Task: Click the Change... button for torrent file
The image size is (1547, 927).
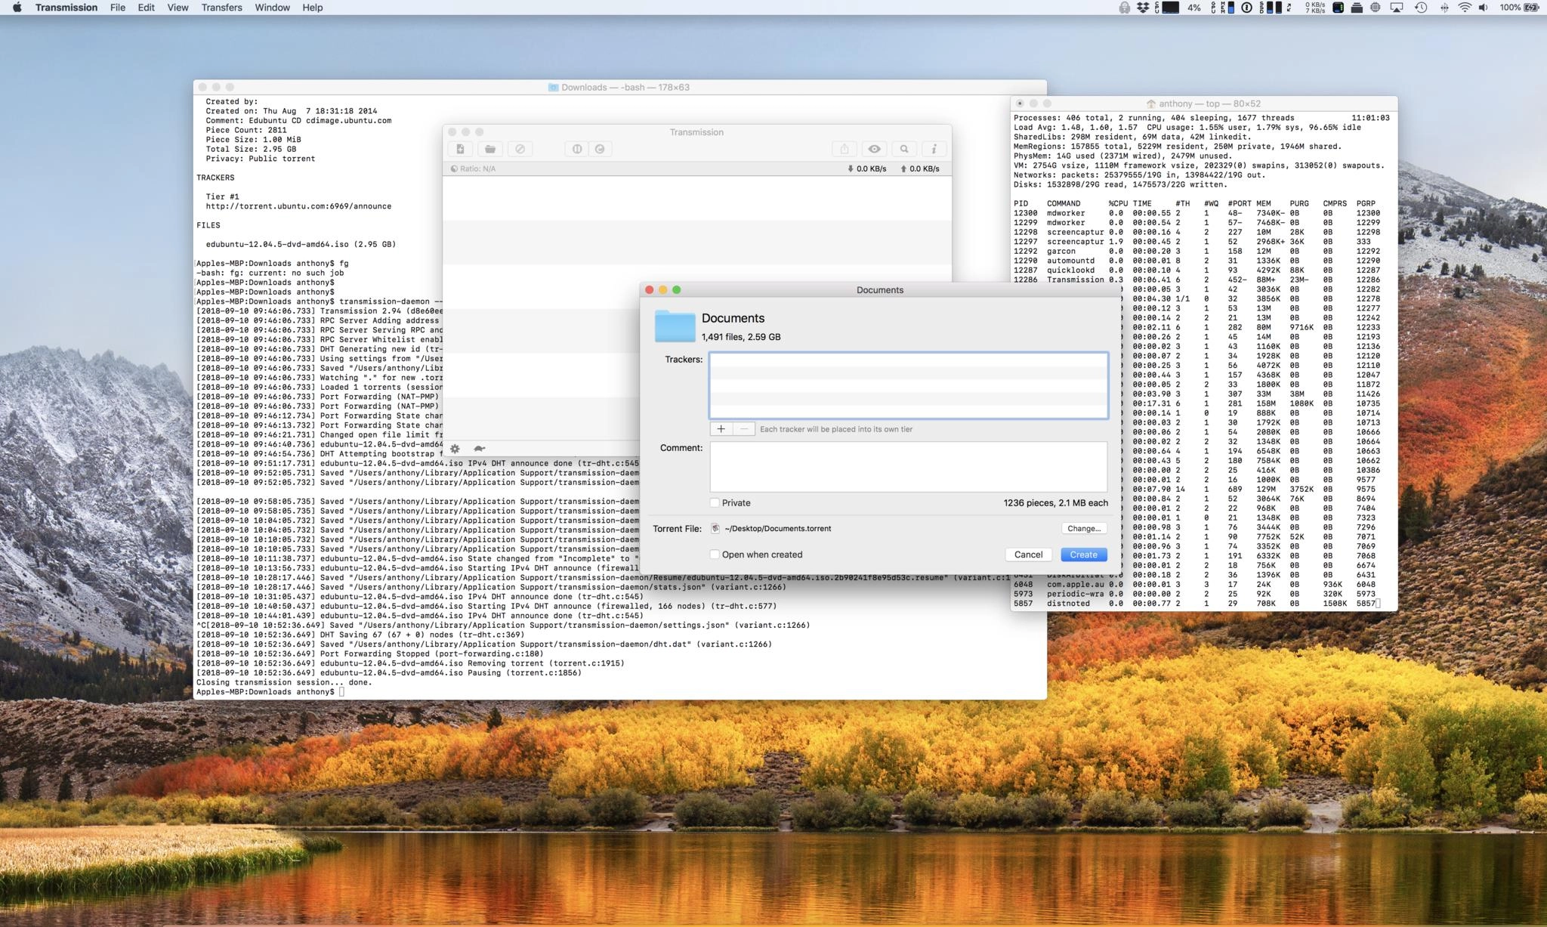Action: point(1084,529)
